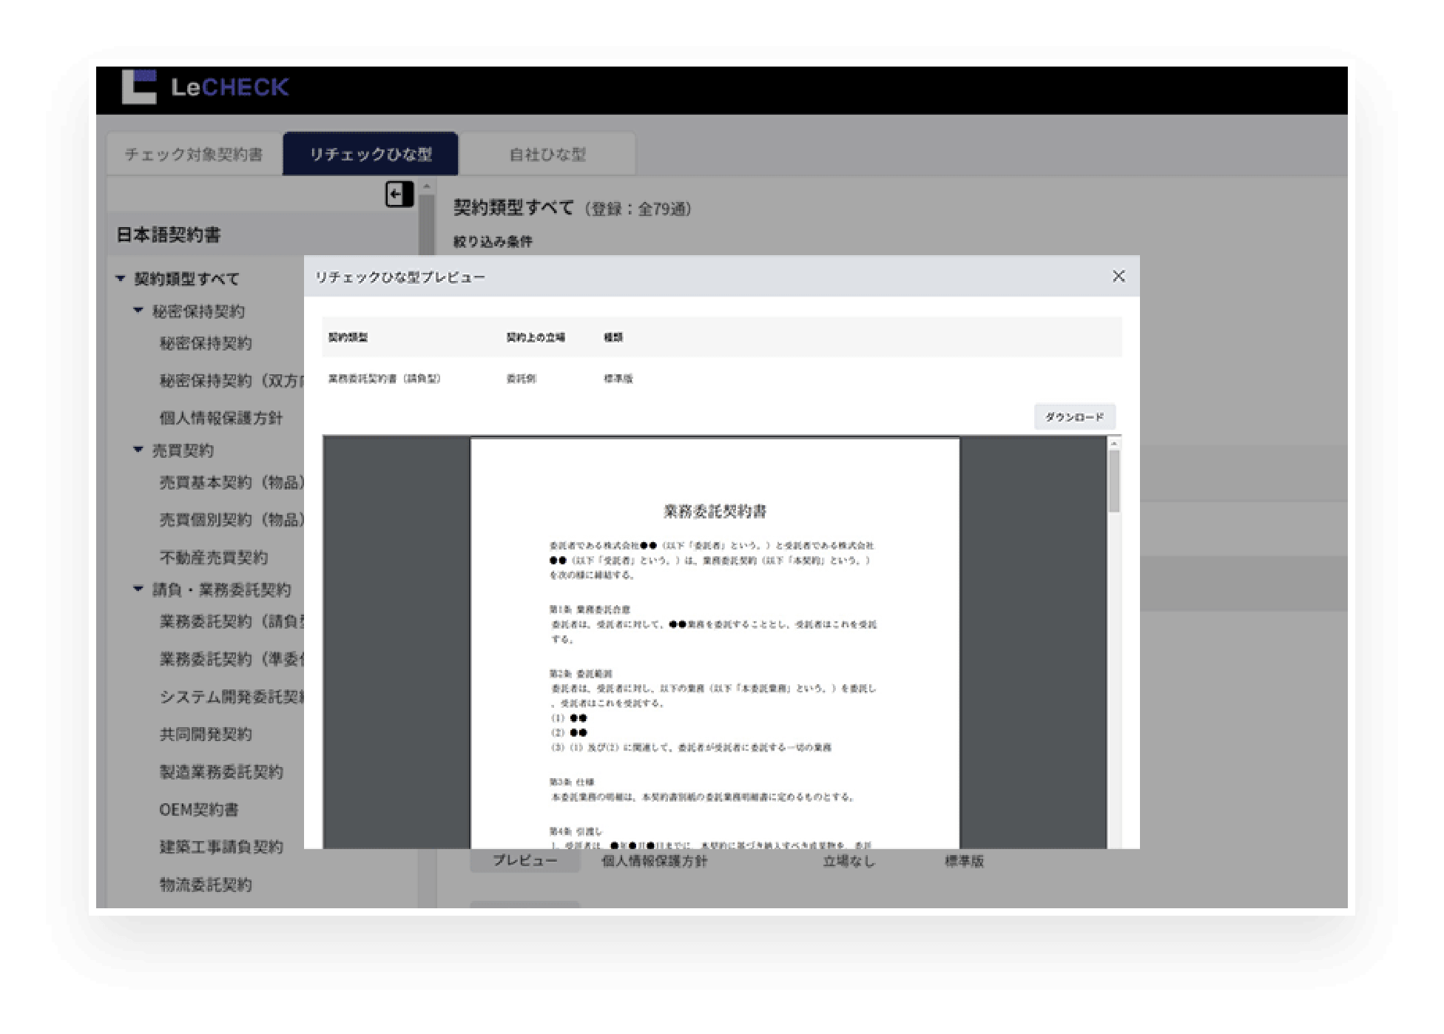This screenshot has width=1444, height=1034.
Task: Click the 業務委託契約書 document title in preview
Action: click(715, 510)
